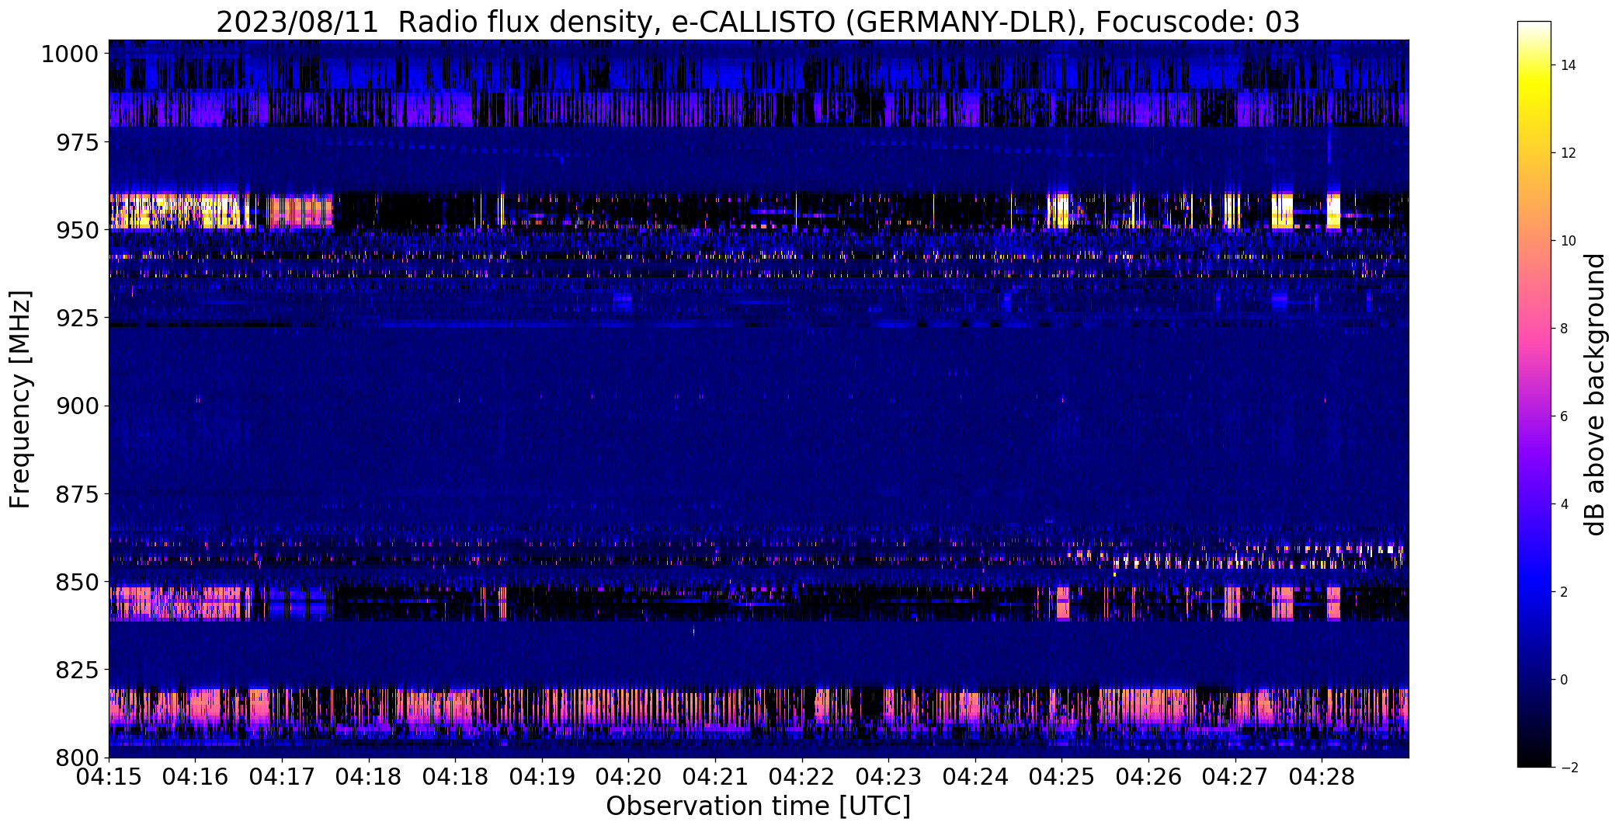Click the 04:21 time tick label
The image size is (1619, 829).
715,777
